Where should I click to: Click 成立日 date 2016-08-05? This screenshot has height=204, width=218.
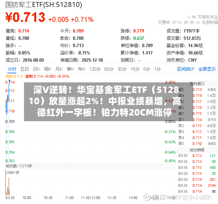33,60
